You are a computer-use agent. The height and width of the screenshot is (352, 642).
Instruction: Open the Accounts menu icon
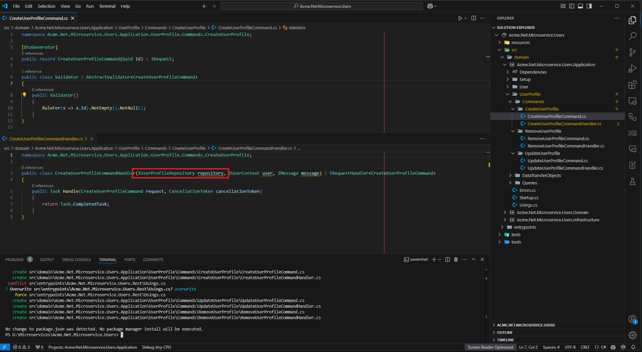pos(633,319)
